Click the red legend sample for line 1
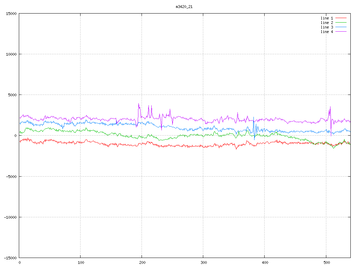357x267 pixels. click(x=341, y=18)
